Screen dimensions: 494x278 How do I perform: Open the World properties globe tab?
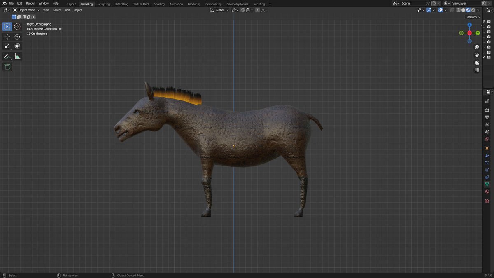(x=487, y=139)
